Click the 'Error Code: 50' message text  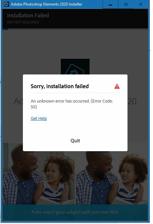click(72, 104)
